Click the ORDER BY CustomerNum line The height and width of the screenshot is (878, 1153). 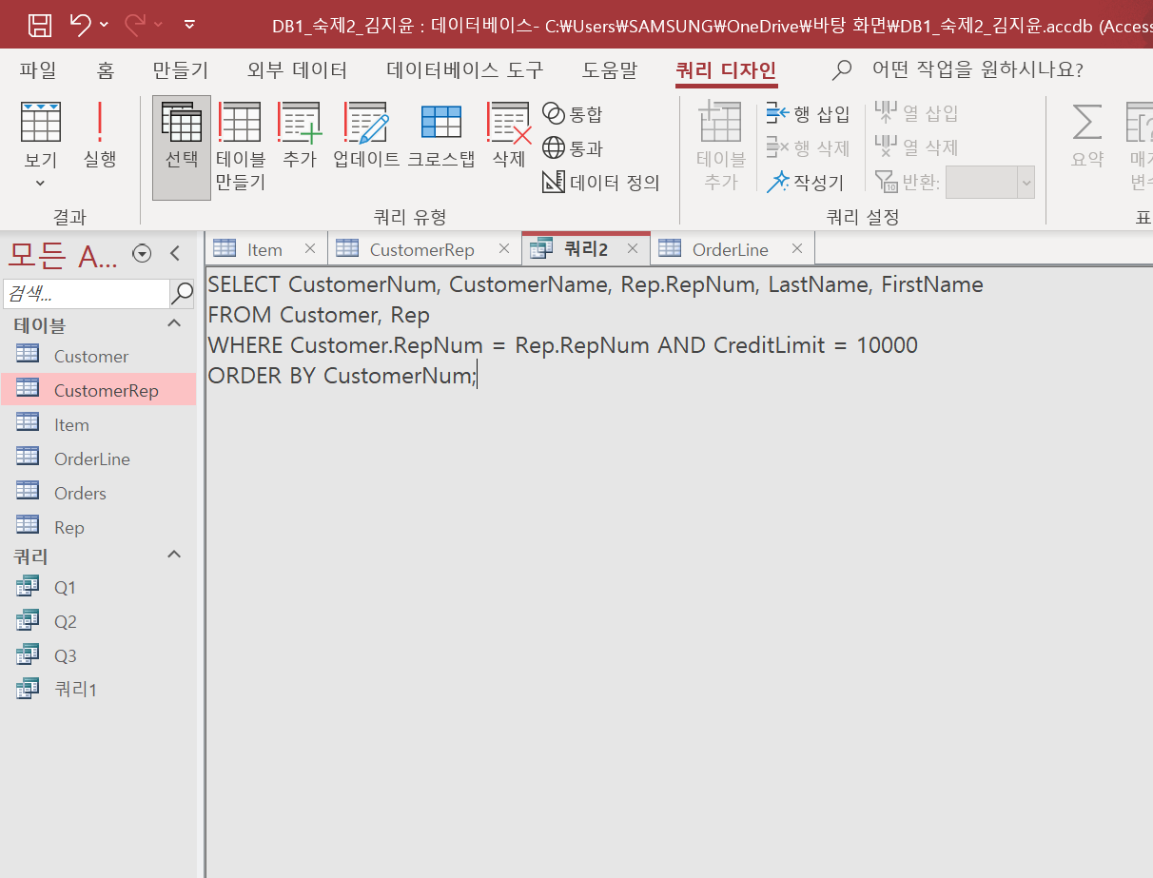(342, 376)
